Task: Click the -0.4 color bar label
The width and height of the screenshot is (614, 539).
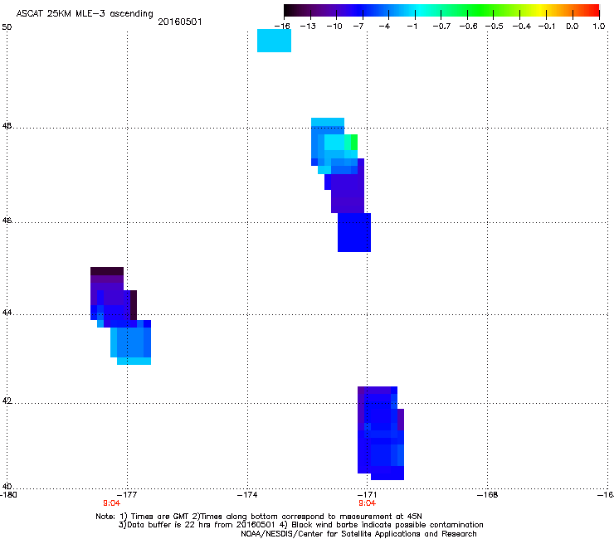Action: coord(521,27)
